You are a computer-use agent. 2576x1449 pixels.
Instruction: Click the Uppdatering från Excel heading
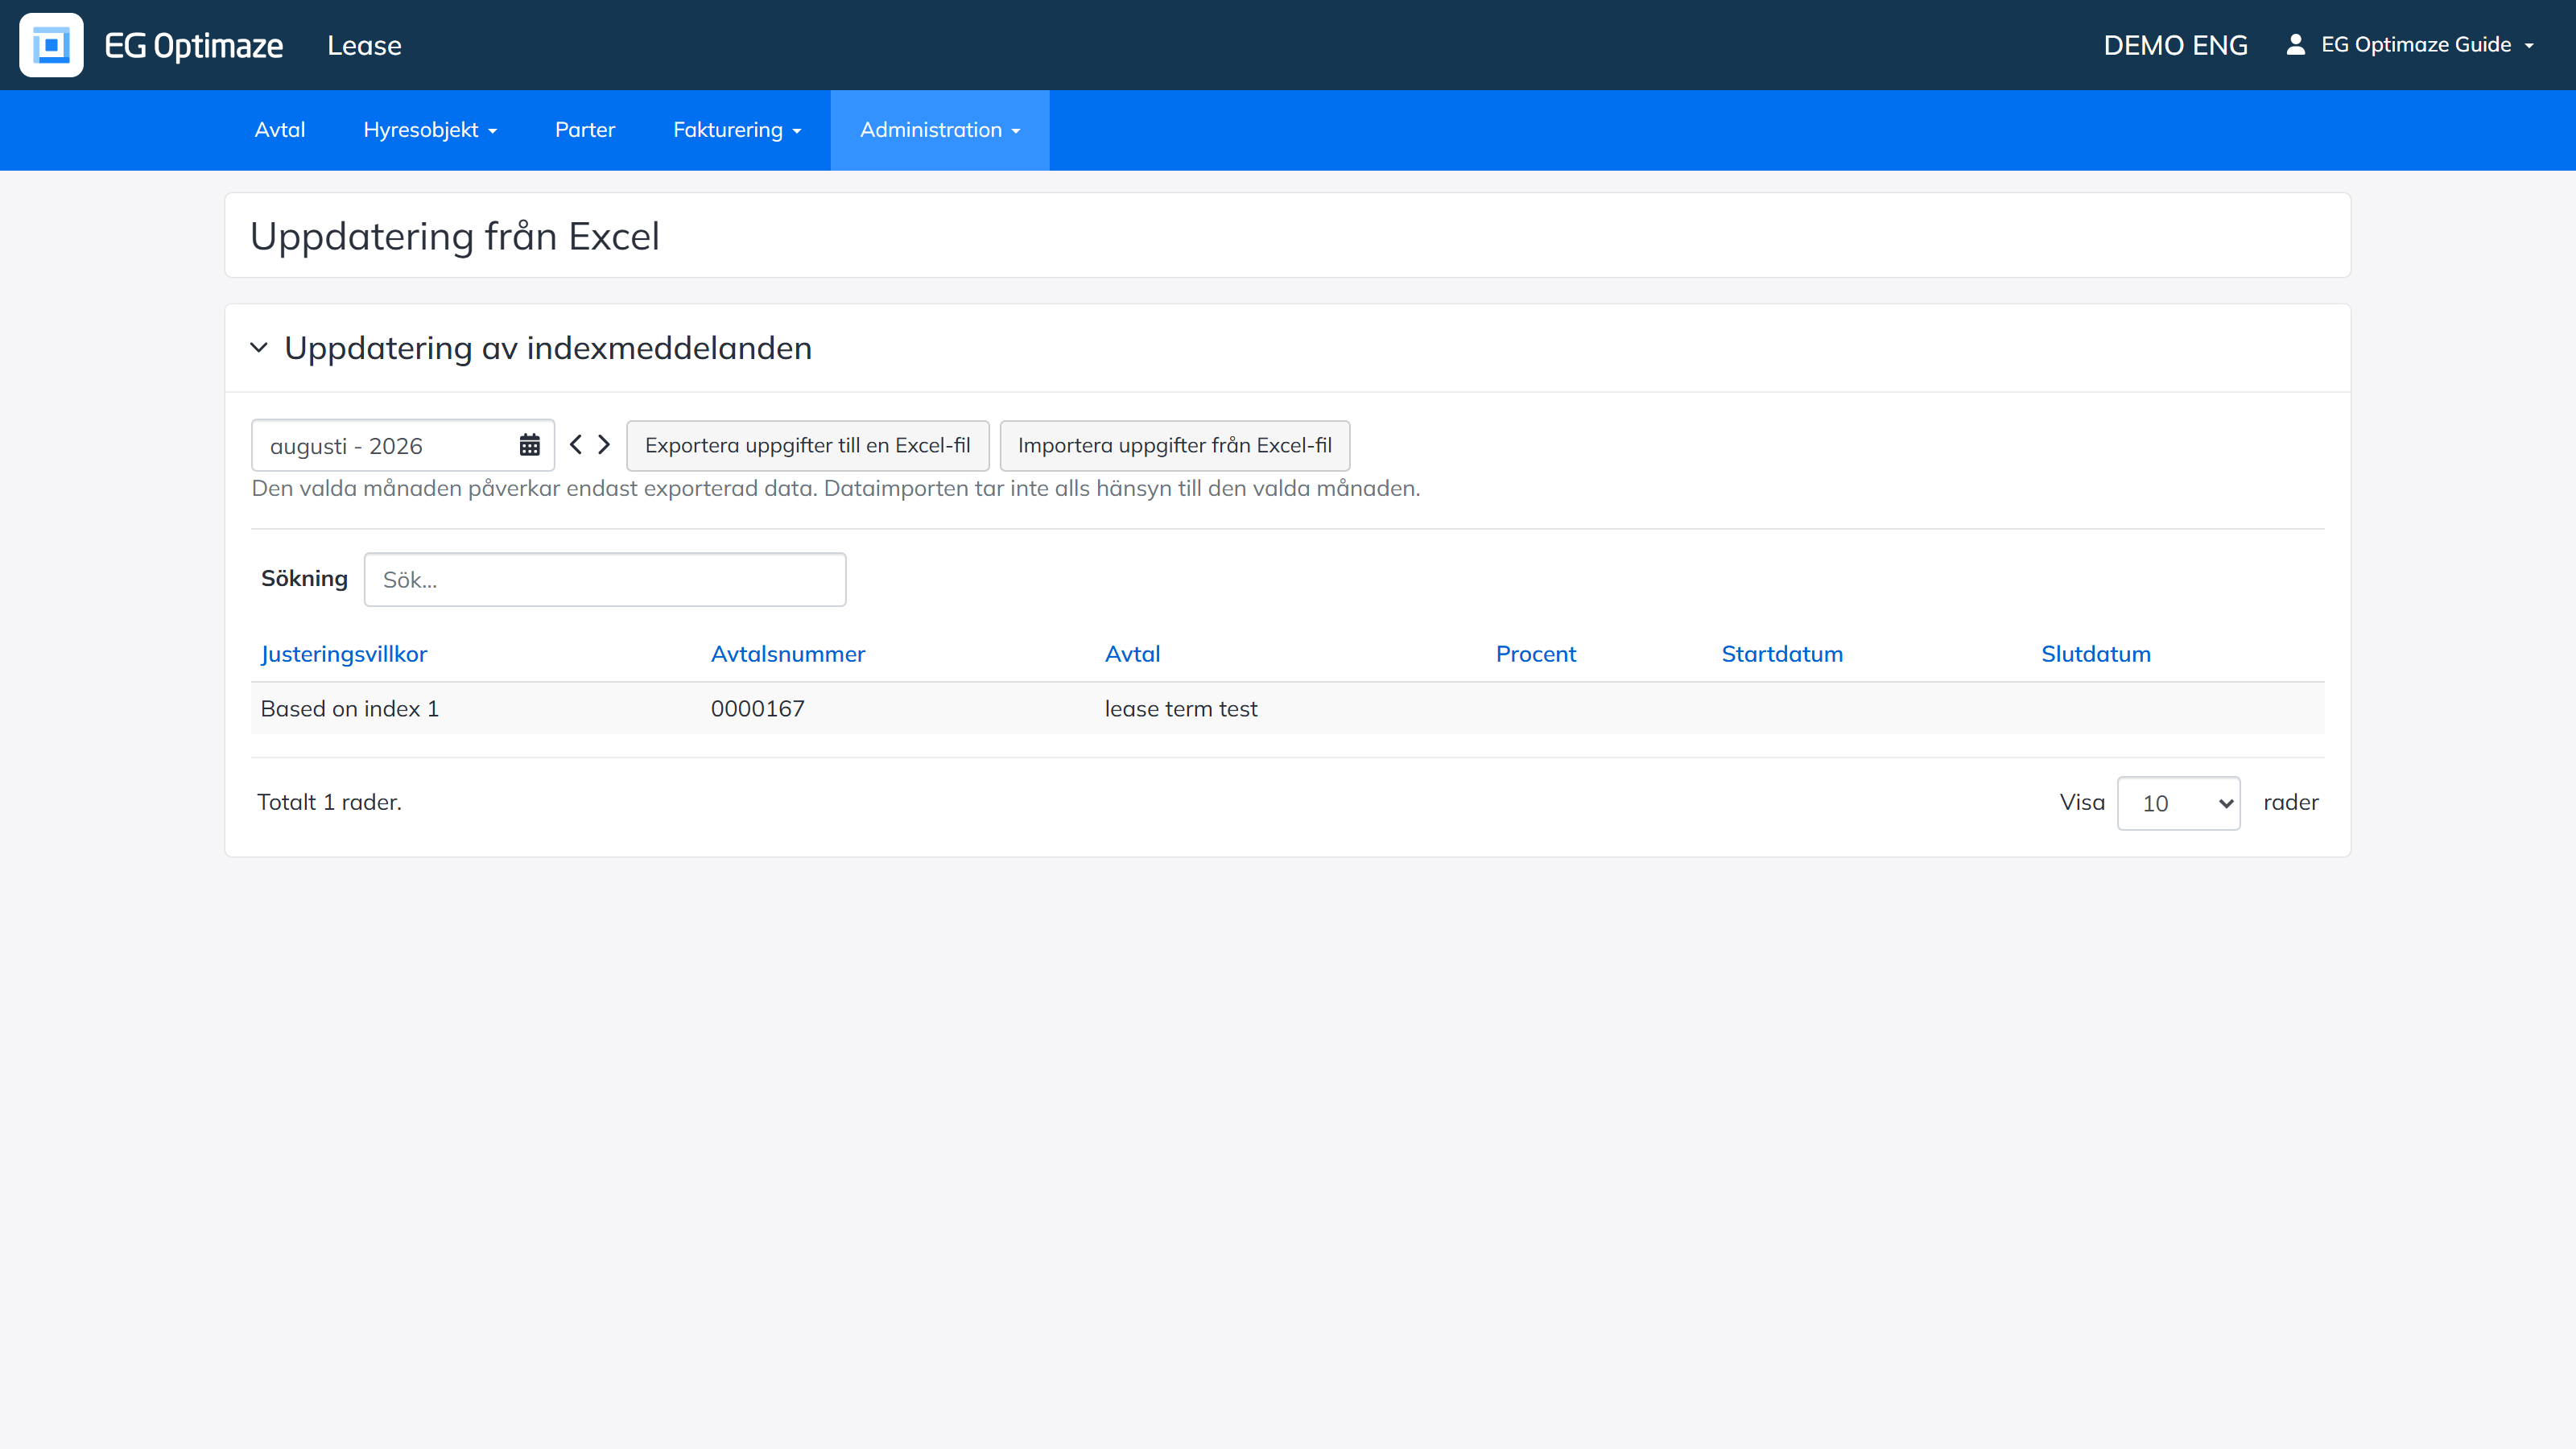tap(455, 236)
